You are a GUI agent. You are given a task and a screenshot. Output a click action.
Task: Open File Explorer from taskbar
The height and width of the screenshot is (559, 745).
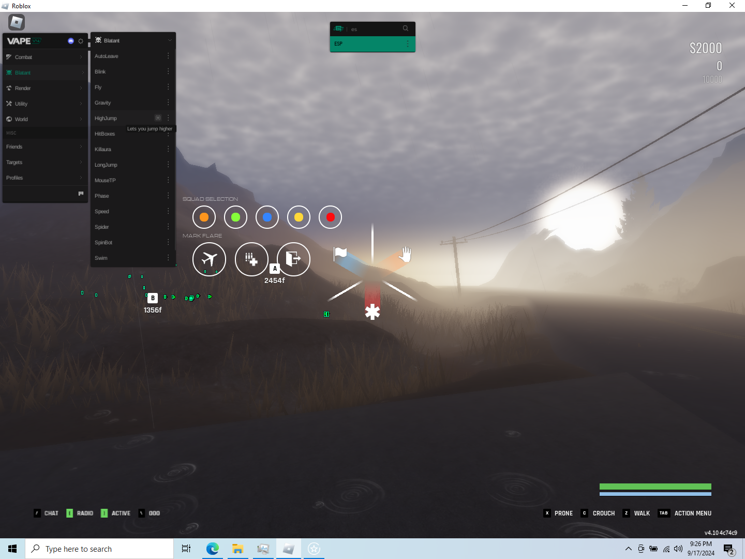click(238, 549)
